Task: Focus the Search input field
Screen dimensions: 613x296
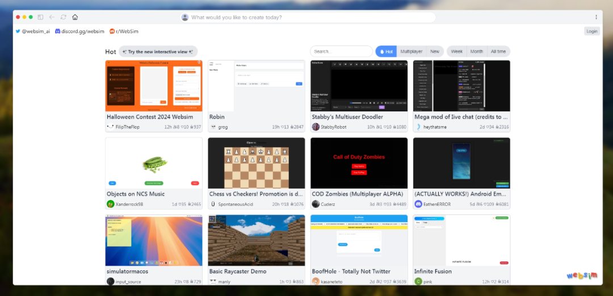Action: tap(341, 51)
